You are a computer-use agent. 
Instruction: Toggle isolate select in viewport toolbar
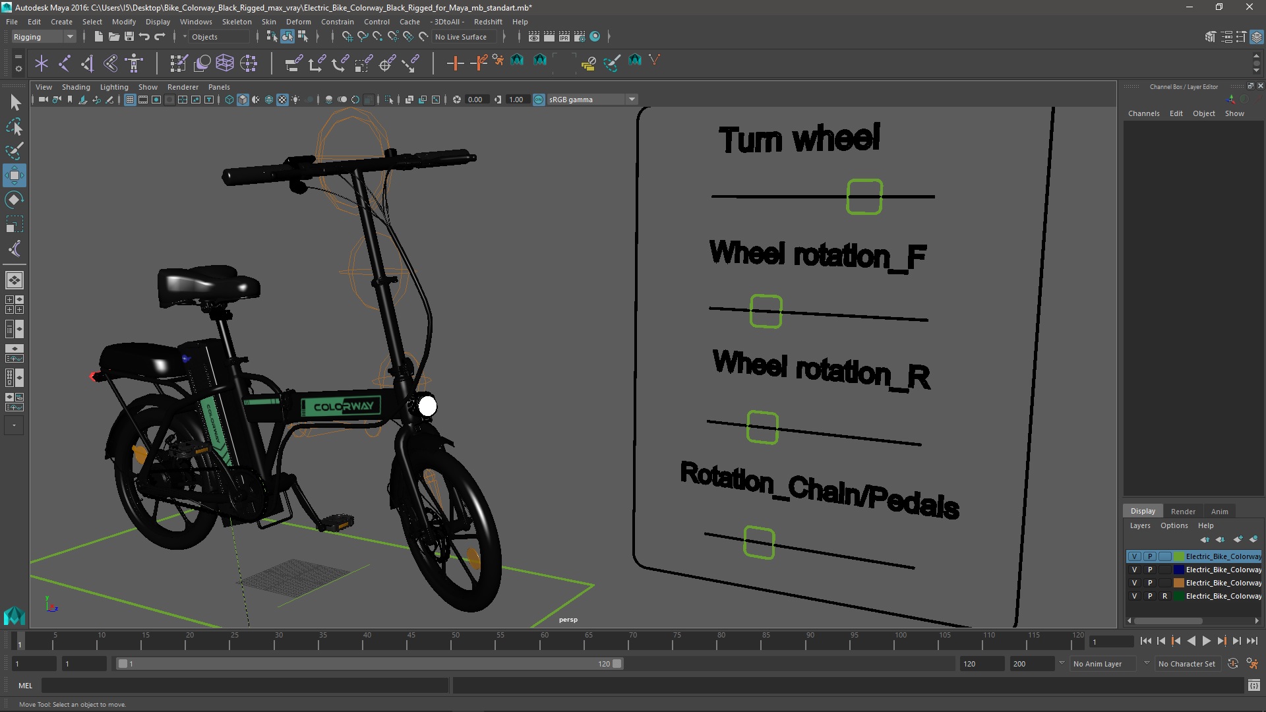pyautogui.click(x=388, y=100)
